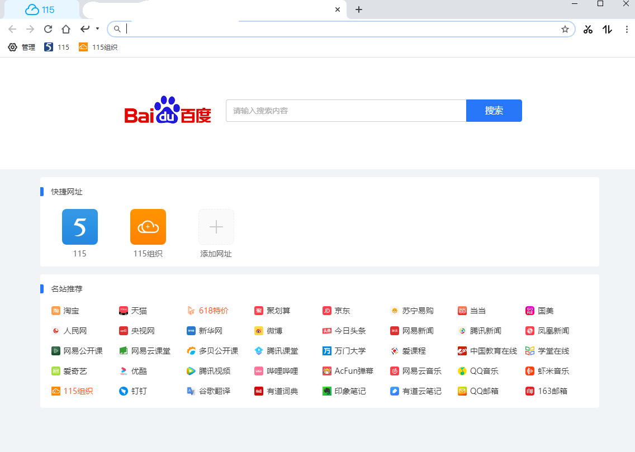Open the 腾讯新闻 link
635x452 pixels.
pos(480,331)
